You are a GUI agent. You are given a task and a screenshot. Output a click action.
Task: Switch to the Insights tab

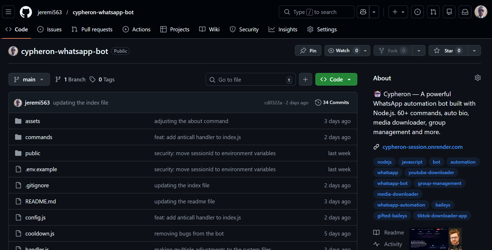pyautogui.click(x=283, y=30)
